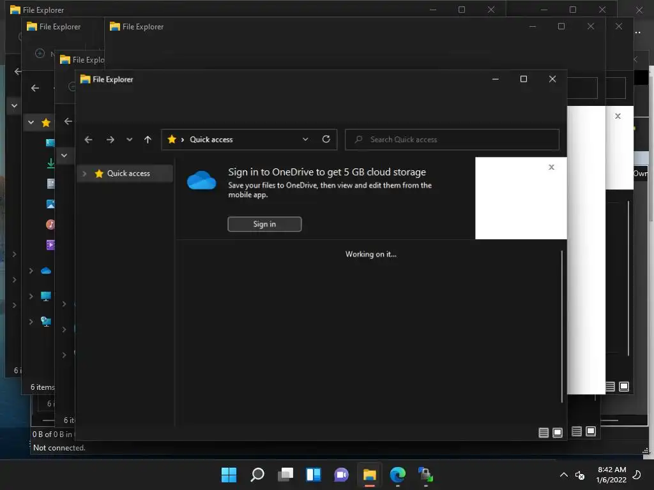654x490 pixels.
Task: Click the 'Not connected.' status text
Action: click(59, 448)
